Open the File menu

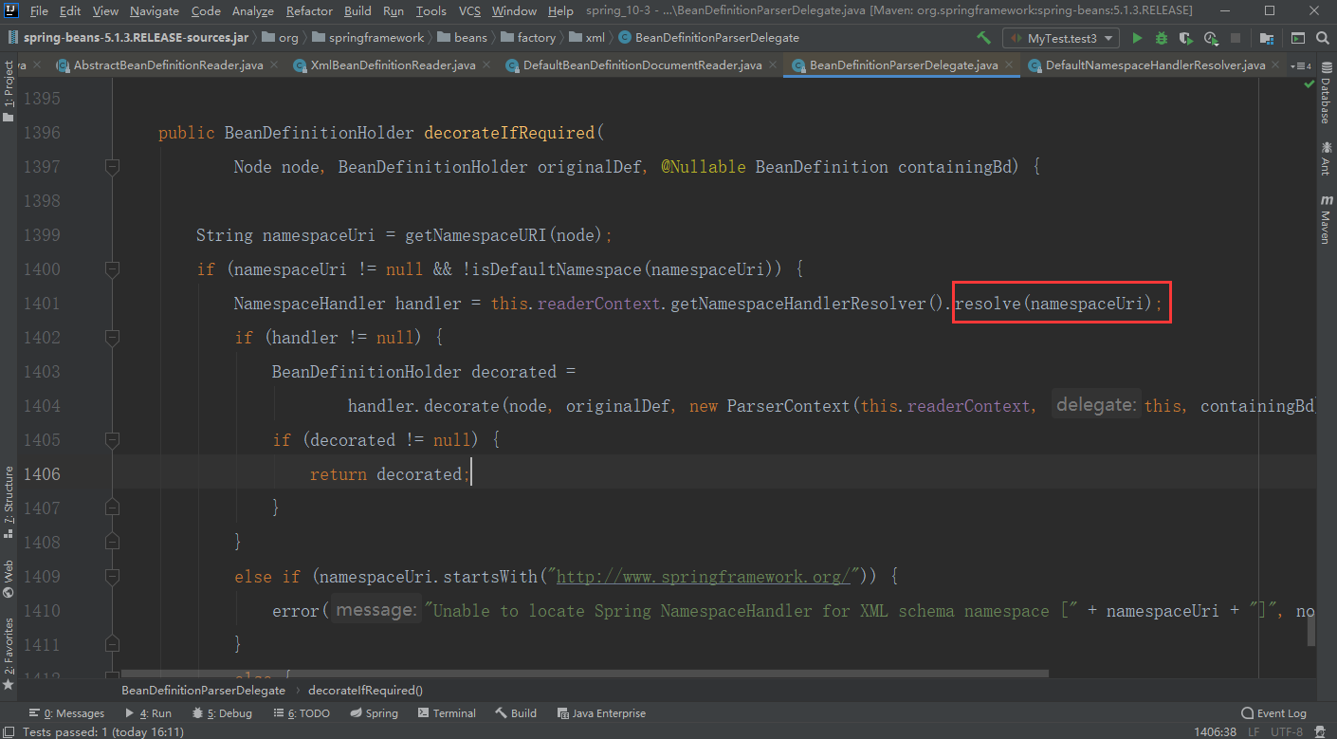pos(39,10)
